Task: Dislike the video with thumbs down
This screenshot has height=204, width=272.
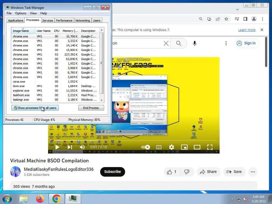Action: coord(187,172)
